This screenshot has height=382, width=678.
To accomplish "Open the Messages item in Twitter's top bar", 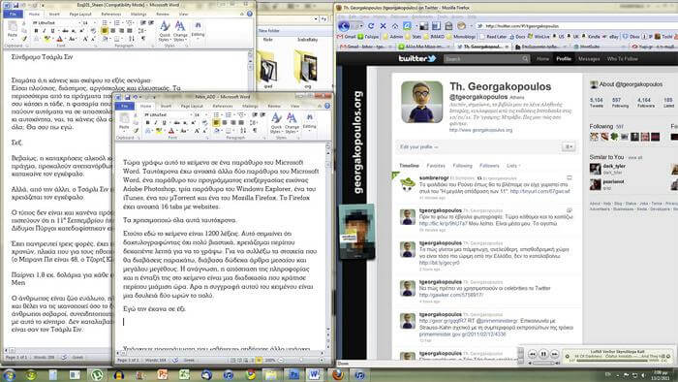I will click(589, 59).
